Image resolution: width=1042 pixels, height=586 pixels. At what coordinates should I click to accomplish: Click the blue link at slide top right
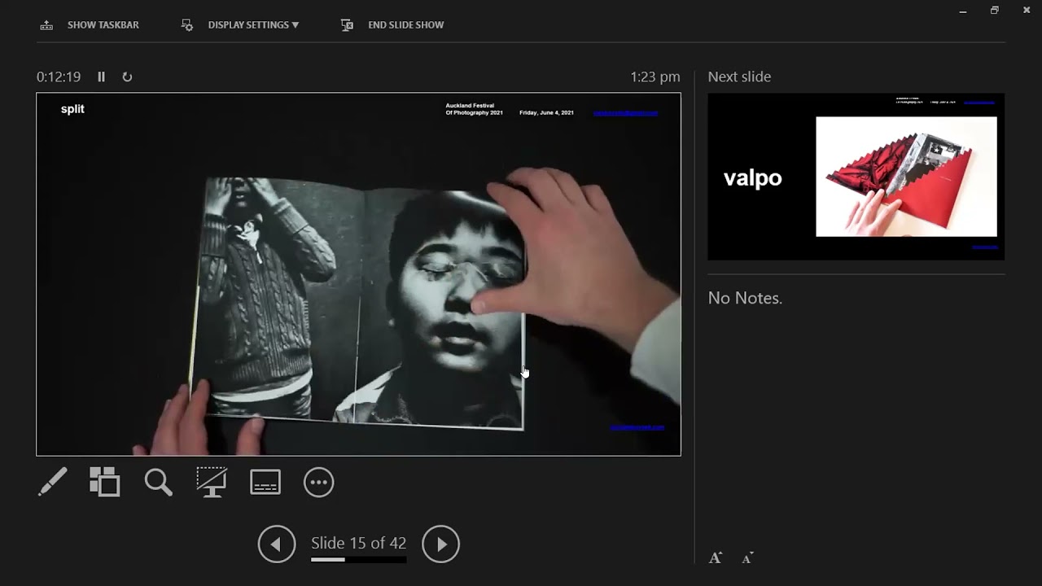point(625,113)
